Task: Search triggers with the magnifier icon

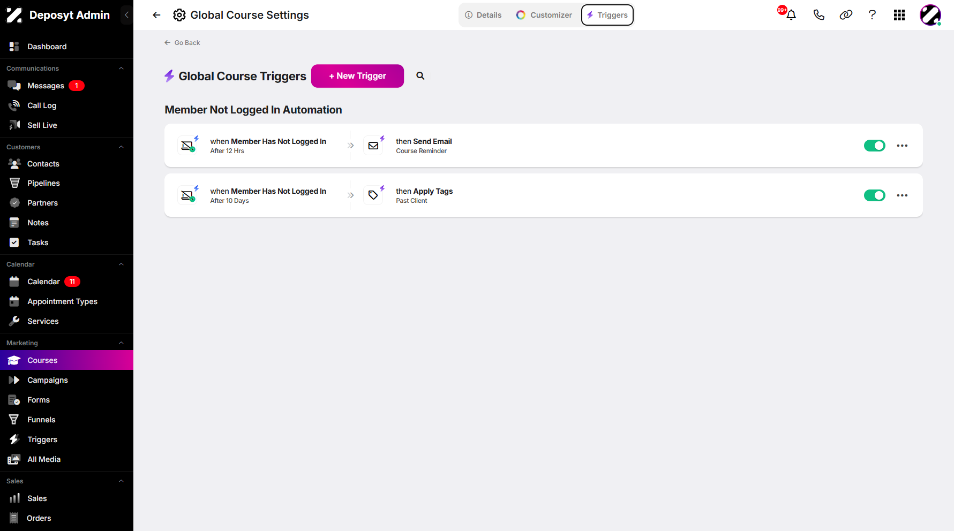Action: [420, 76]
